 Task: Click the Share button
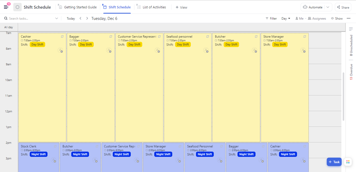[343, 7]
